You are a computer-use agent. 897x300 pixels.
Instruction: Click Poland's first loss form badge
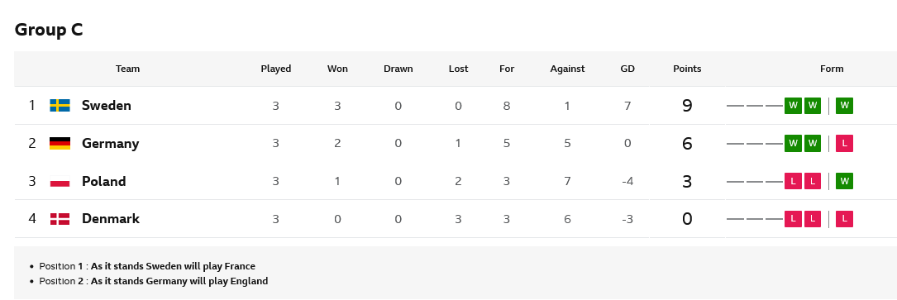point(793,181)
